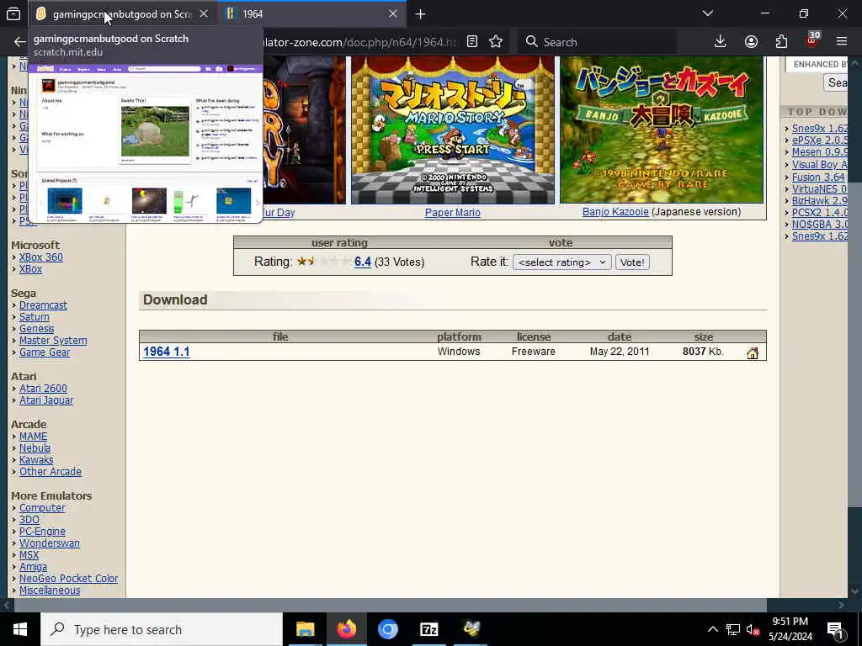
Task: Open the Game Gear sidebar link
Action: click(45, 352)
